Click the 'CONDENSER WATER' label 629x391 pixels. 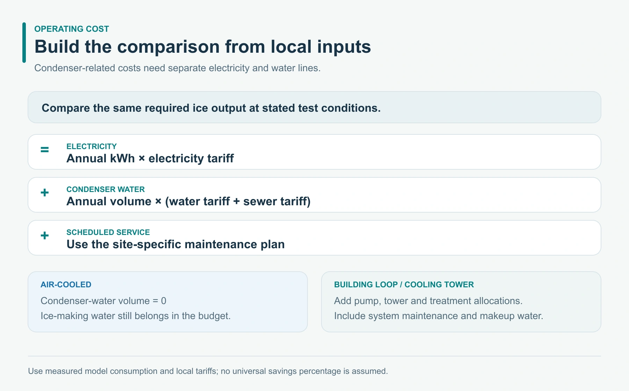(x=106, y=190)
